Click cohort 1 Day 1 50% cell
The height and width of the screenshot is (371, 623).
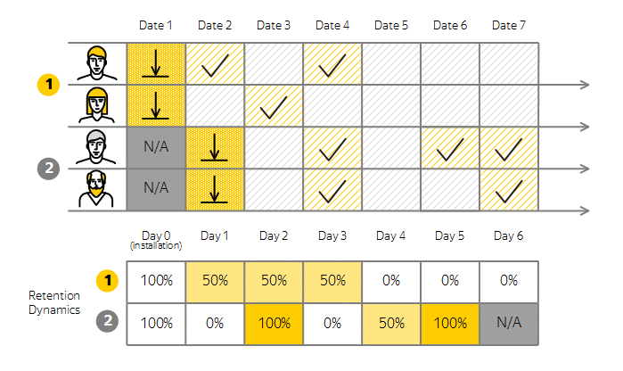[215, 282]
